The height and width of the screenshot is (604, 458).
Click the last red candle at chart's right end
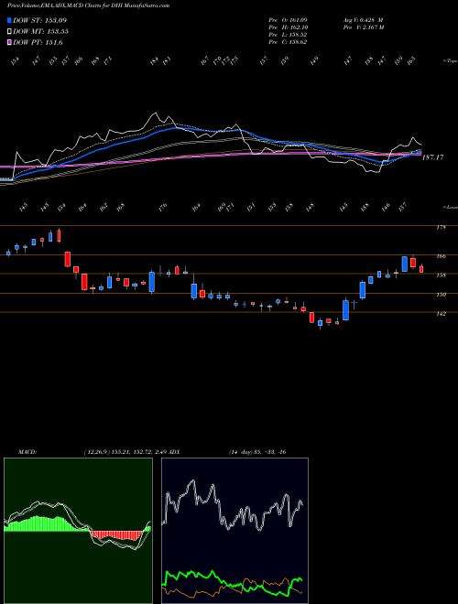coord(421,268)
